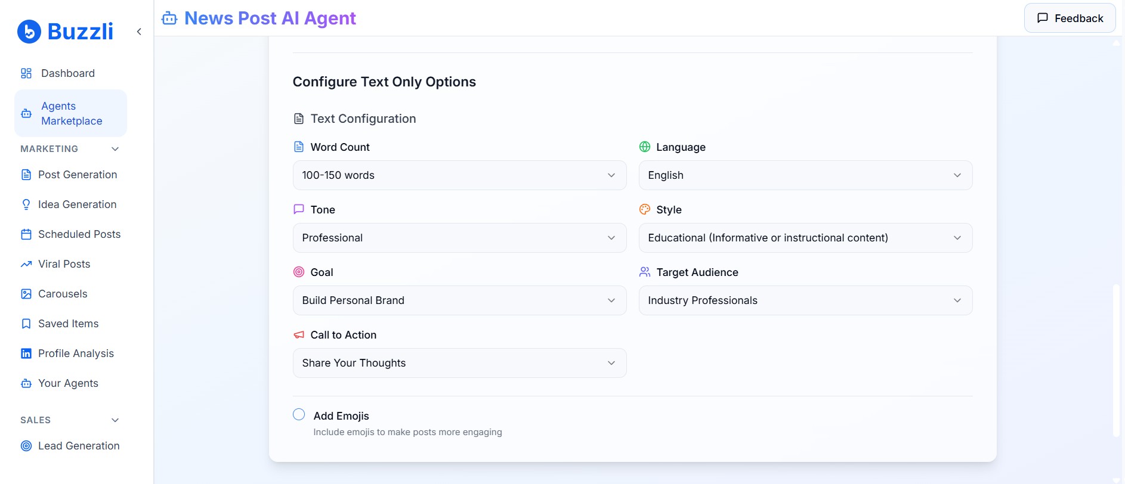Screen dimensions: 1125x484
Task: Click the Dashboard grid icon
Action: [x=26, y=73]
